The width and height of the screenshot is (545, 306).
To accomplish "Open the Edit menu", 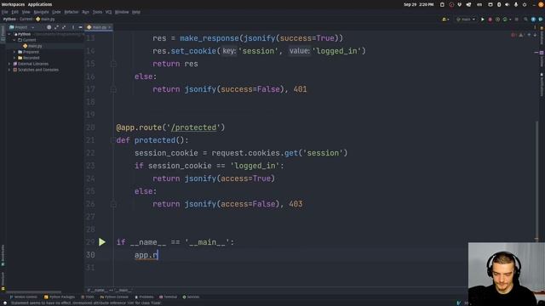I will click(x=15, y=12).
